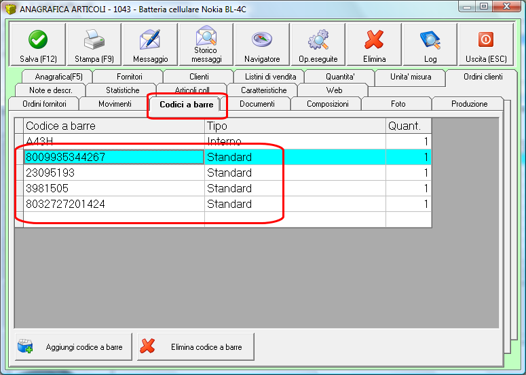Click quantity cell of 3981505 row
526x375 pixels.
409,188
